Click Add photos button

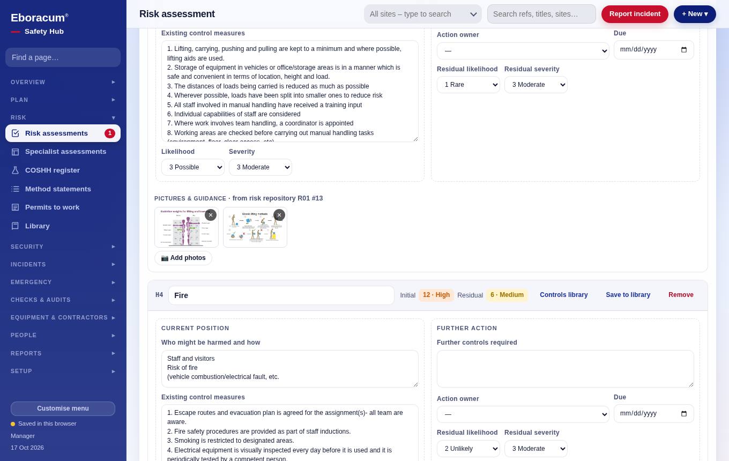183,258
